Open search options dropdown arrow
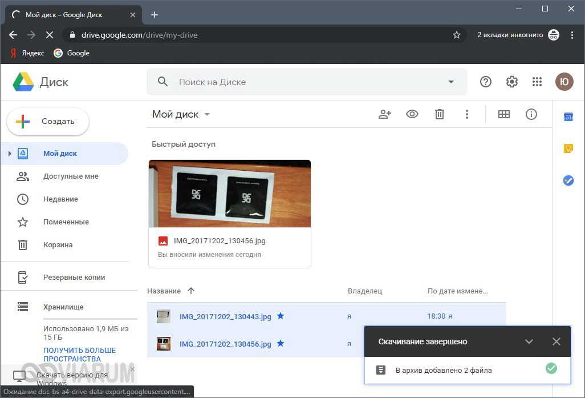The height and width of the screenshot is (398, 585). (451, 82)
